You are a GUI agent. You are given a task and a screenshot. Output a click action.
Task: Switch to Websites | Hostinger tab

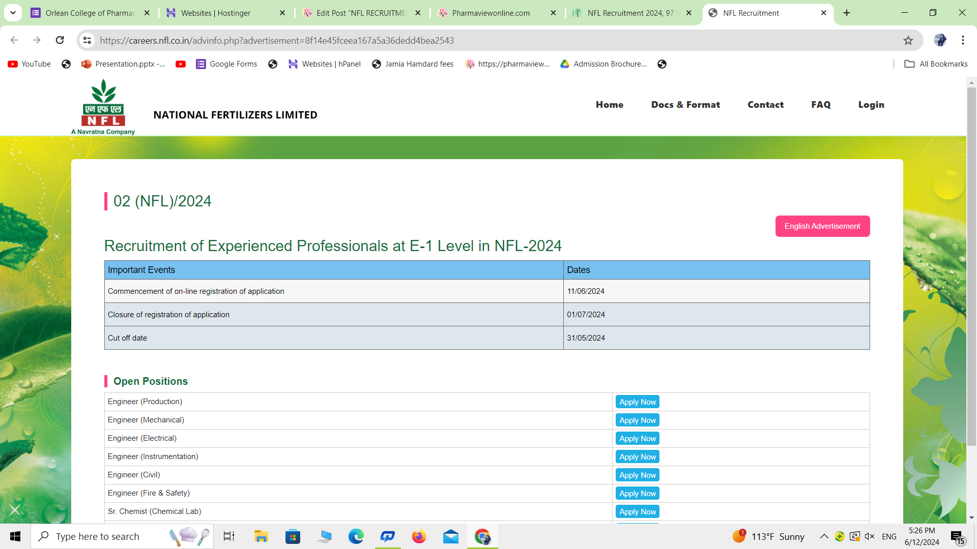[x=226, y=13]
